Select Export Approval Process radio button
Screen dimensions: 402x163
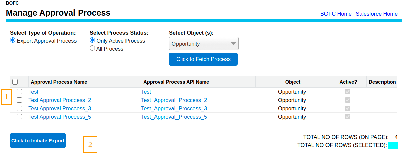click(13, 40)
